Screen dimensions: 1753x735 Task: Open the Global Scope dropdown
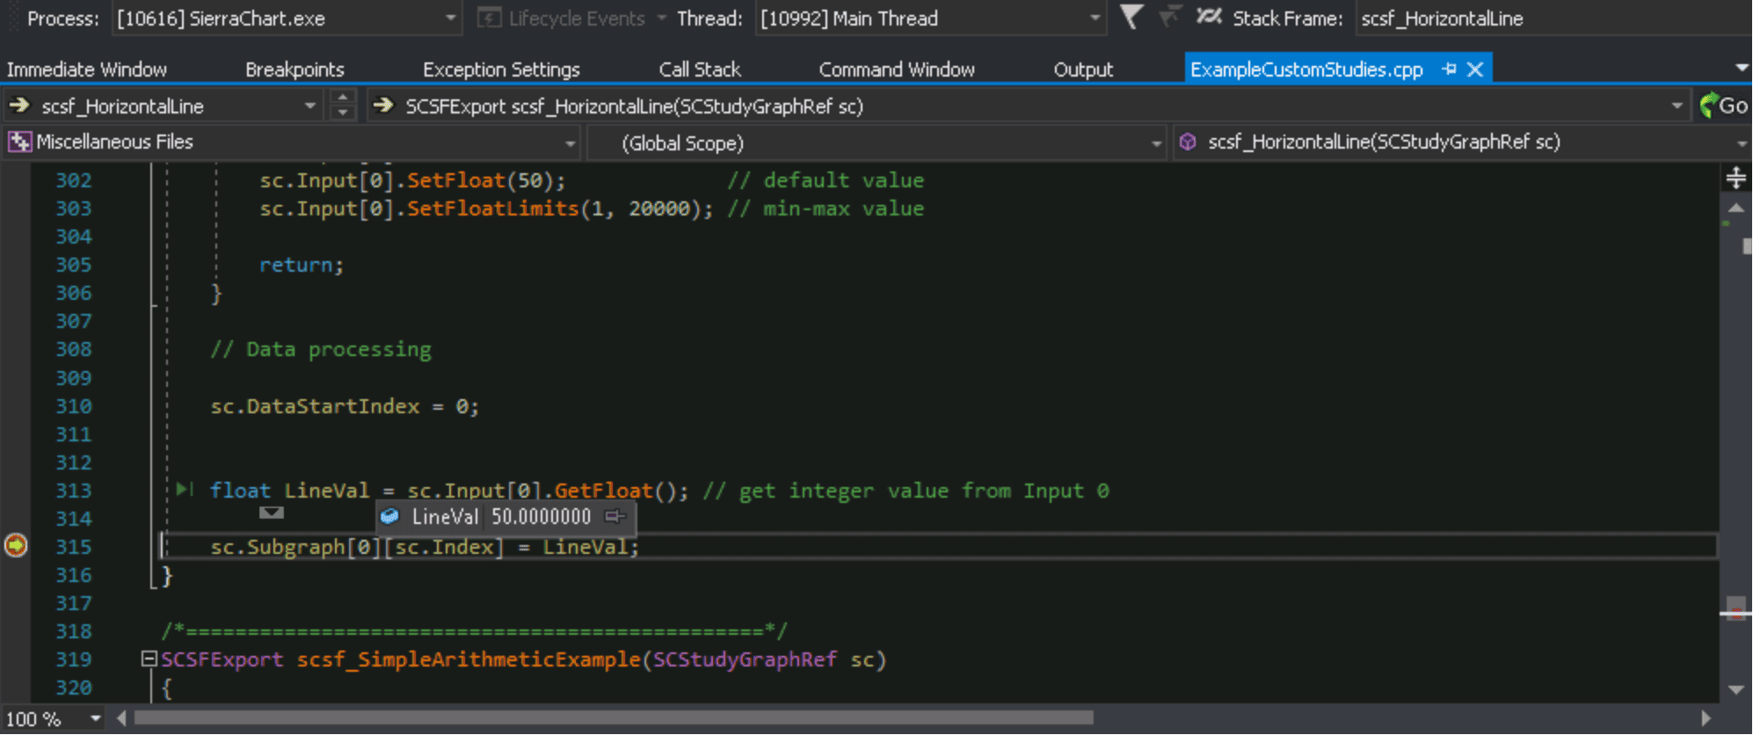pyautogui.click(x=1156, y=142)
